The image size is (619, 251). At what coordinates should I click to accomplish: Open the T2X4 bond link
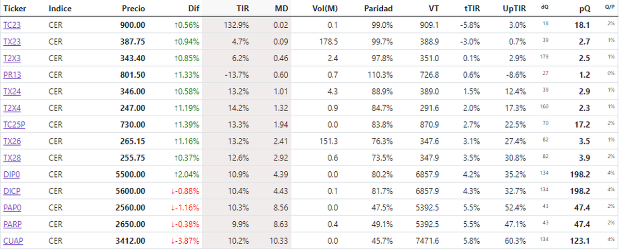[x=12, y=108]
